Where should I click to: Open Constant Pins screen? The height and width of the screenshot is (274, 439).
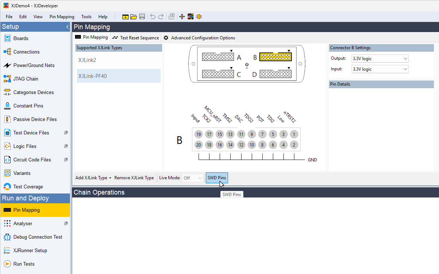(x=35, y=106)
